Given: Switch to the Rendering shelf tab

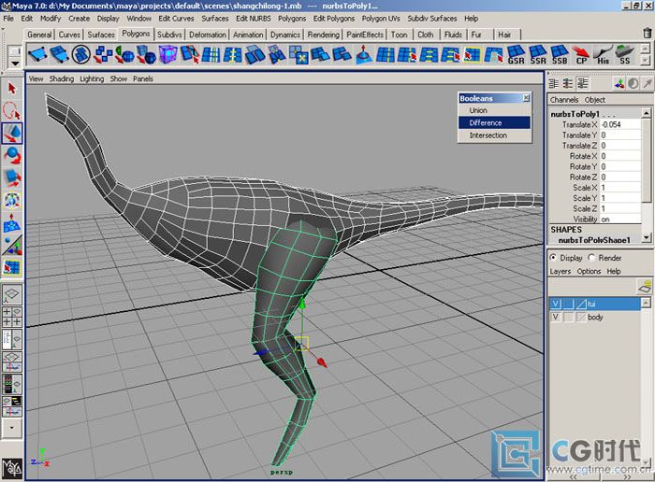Looking at the screenshot, I should 324,35.
